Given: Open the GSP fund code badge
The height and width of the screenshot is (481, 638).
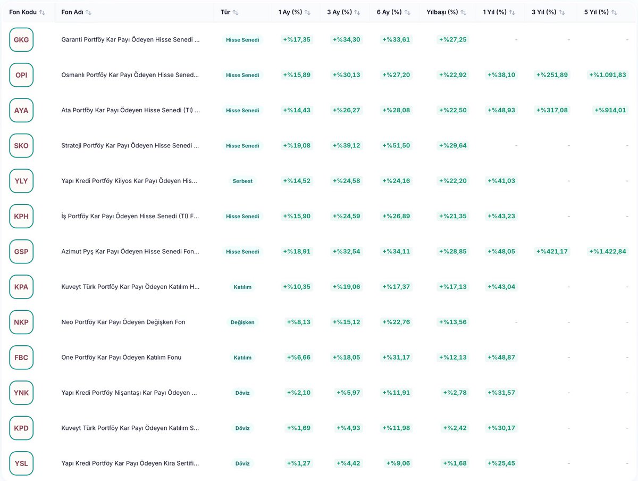Looking at the screenshot, I should [21, 252].
